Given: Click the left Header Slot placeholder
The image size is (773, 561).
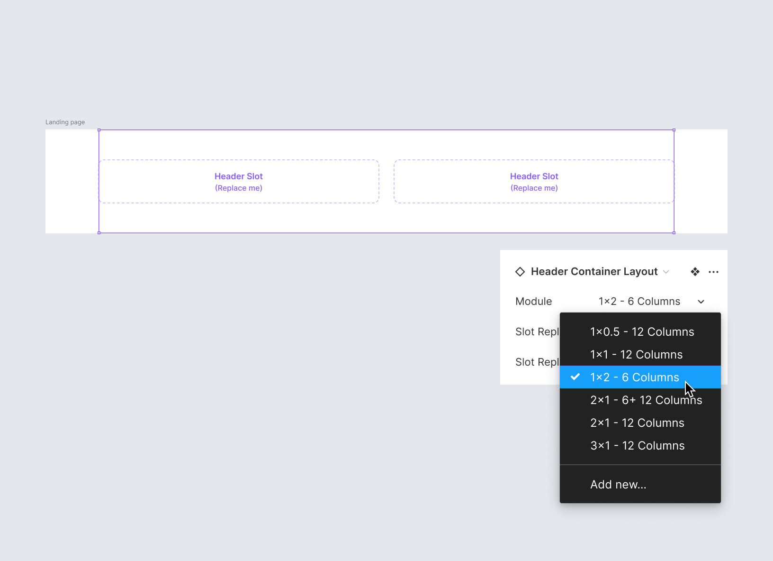Looking at the screenshot, I should (239, 181).
